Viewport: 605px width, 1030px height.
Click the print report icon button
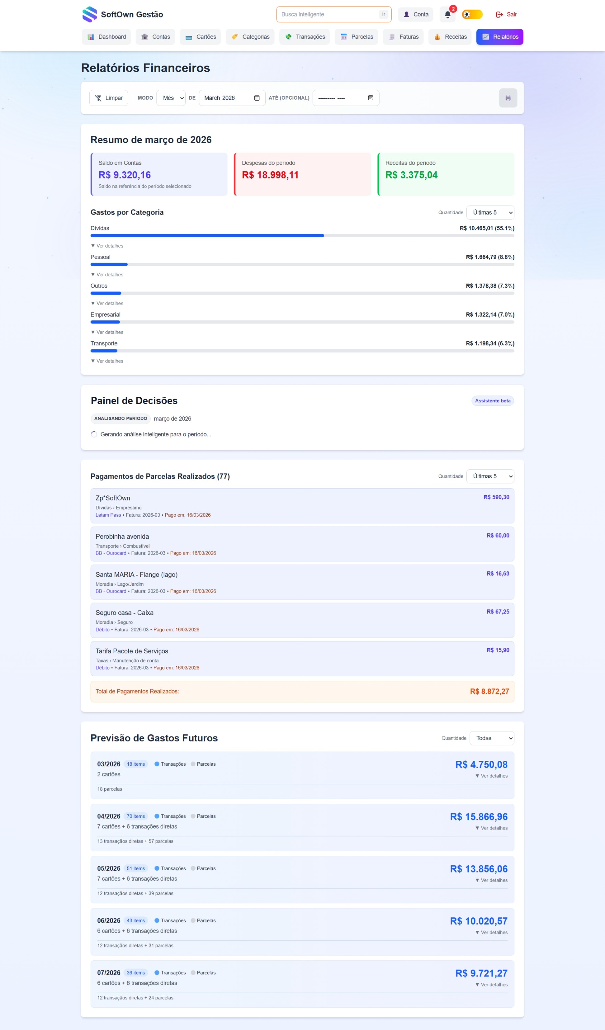tap(508, 98)
